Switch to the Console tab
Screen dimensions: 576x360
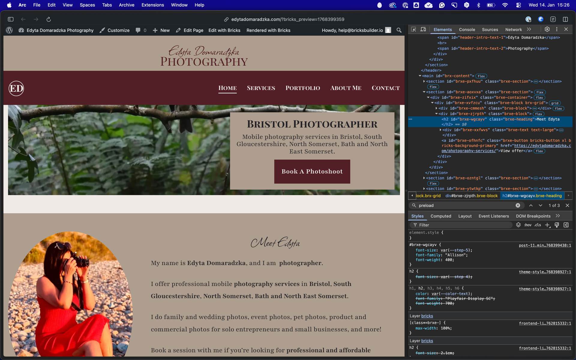[467, 29]
